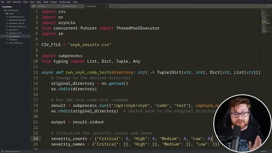Click the FOLDERS sidebar heading

(7, 7)
